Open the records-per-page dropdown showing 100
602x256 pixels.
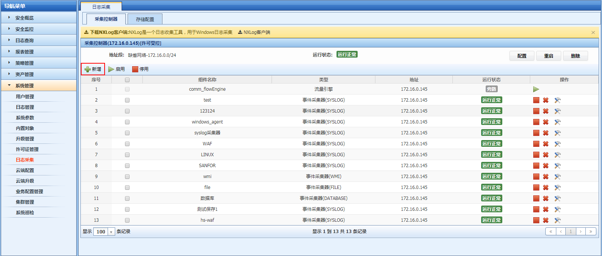click(x=111, y=232)
